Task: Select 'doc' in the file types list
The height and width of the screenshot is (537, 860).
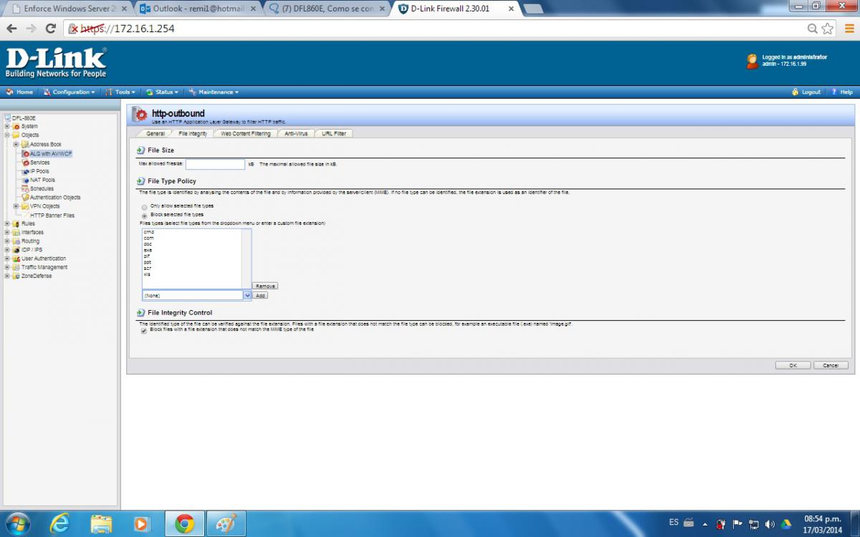Action: click(x=148, y=244)
